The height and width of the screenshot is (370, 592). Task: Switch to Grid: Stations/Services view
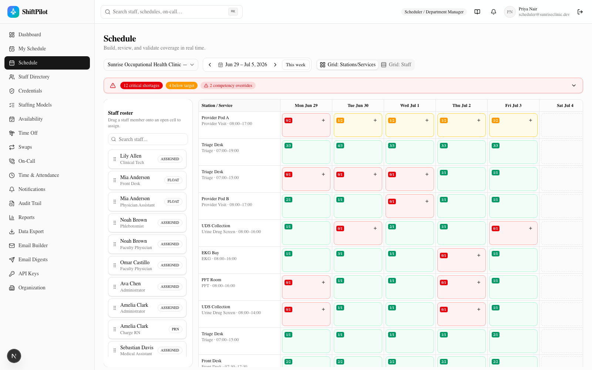[x=348, y=65]
